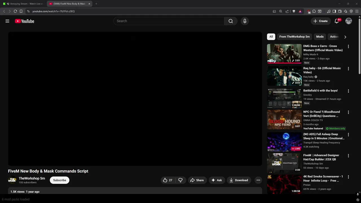Open TheWorkshop 5m channel name link
The image size is (361, 203).
32,178
